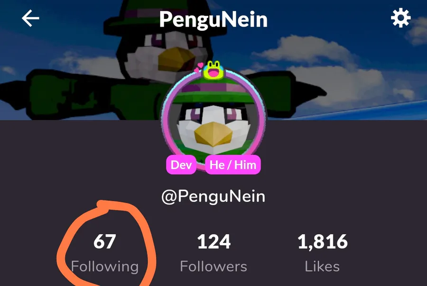The image size is (427, 286).
Task: Tap the pink hearts beside the frog
Action: pos(199,67)
